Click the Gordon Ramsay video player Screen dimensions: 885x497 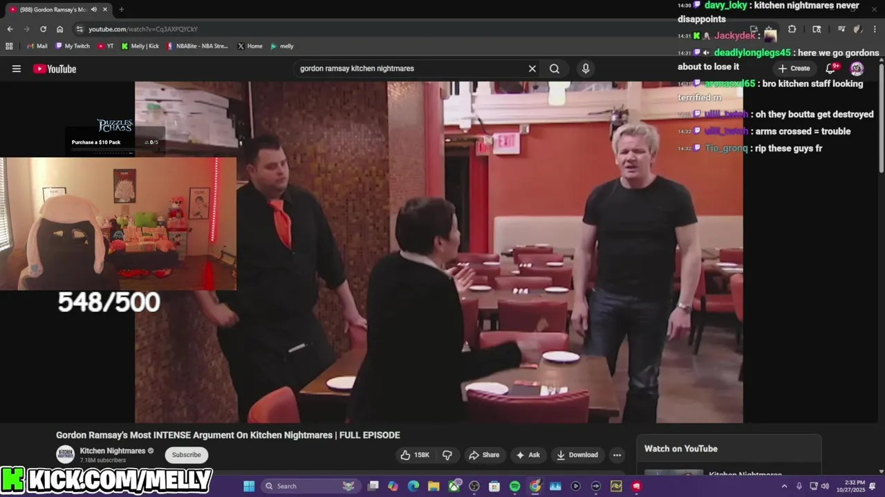click(439, 252)
